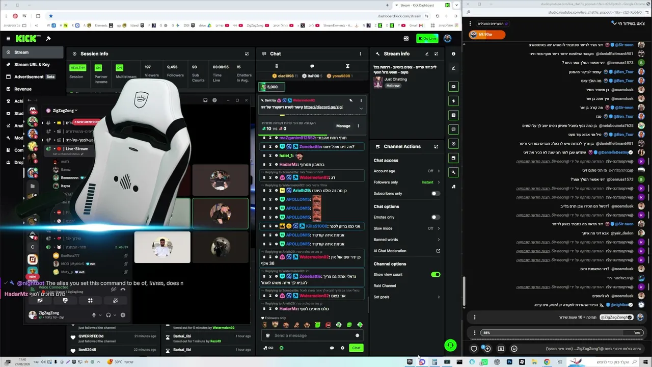Click the trash icon in Chat toolbar
This screenshot has height=367, width=652.
tap(277, 66)
